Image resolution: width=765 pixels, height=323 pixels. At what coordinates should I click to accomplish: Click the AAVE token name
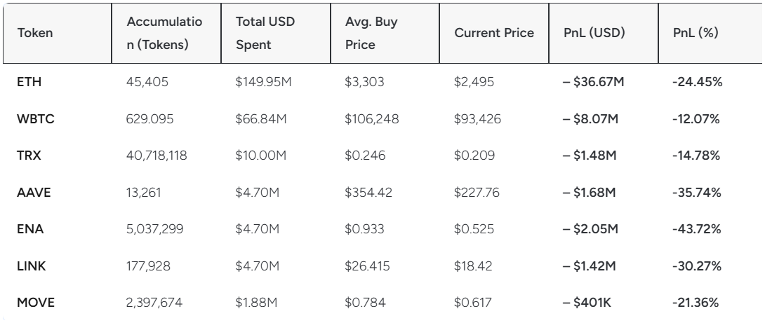[34, 193]
